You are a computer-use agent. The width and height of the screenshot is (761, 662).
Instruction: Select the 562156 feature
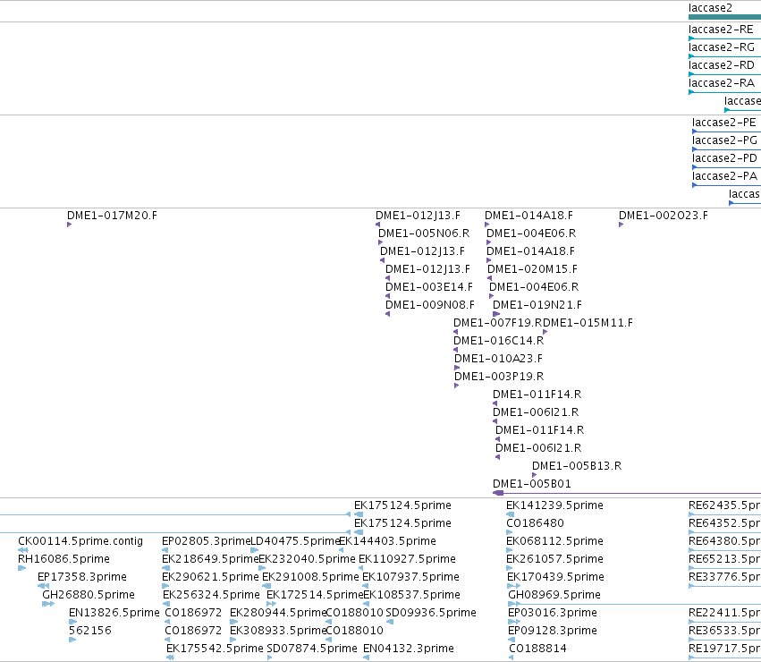pos(89,631)
